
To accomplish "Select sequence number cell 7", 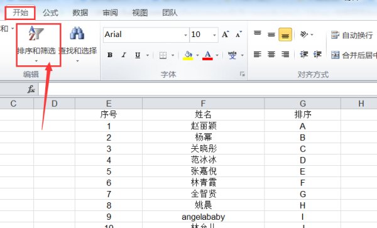I will click(x=109, y=193).
